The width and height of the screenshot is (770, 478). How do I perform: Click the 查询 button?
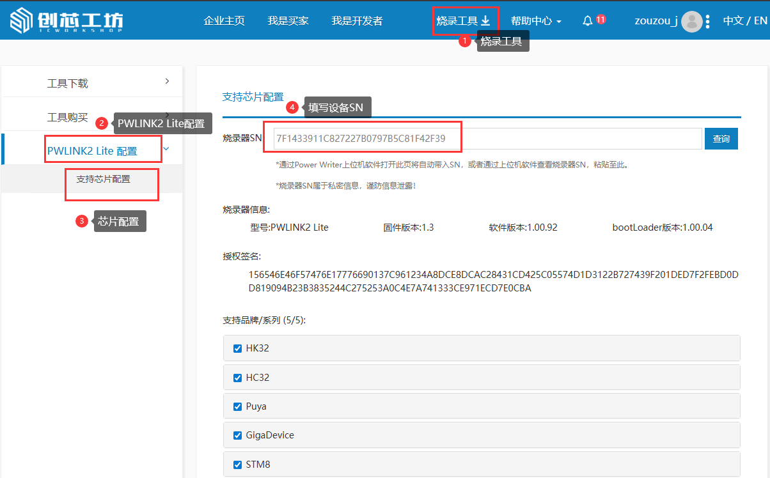pos(721,139)
